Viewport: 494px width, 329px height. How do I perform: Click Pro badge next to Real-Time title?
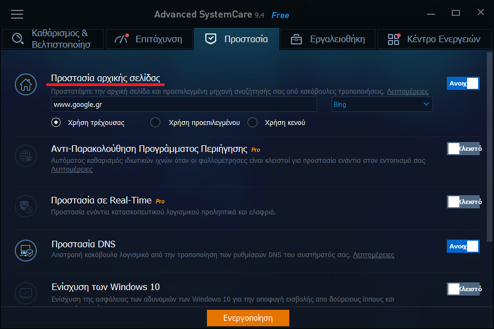[x=160, y=201]
